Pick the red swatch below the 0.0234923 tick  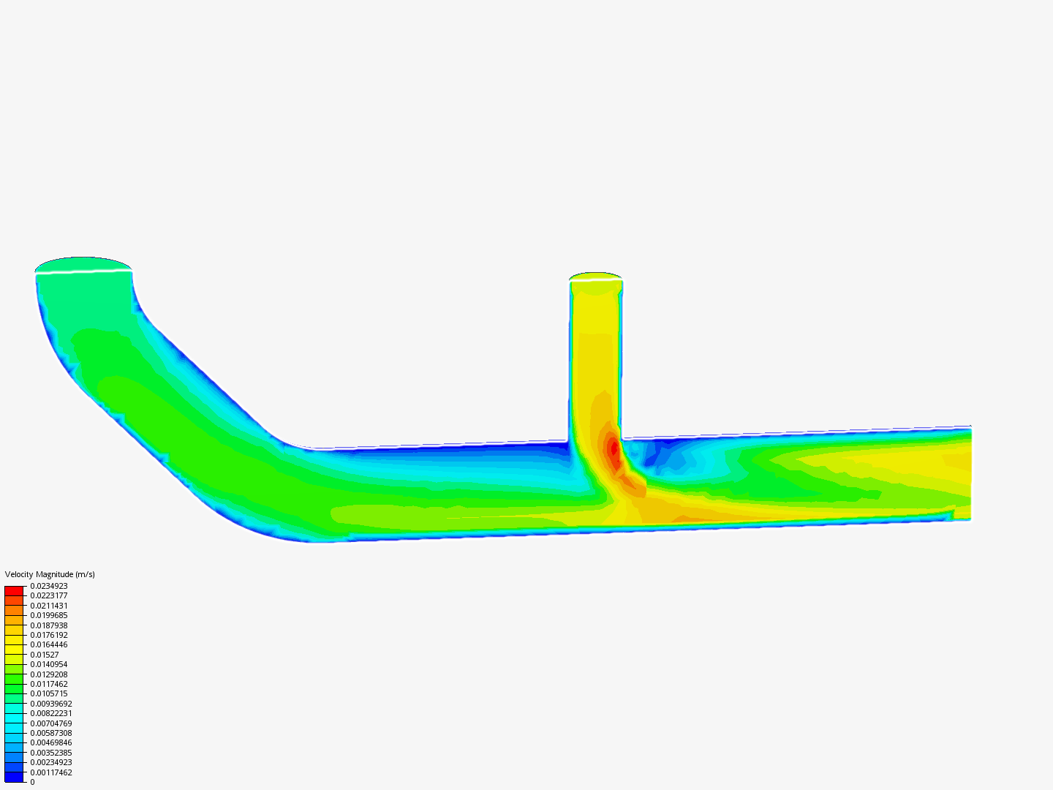point(14,591)
